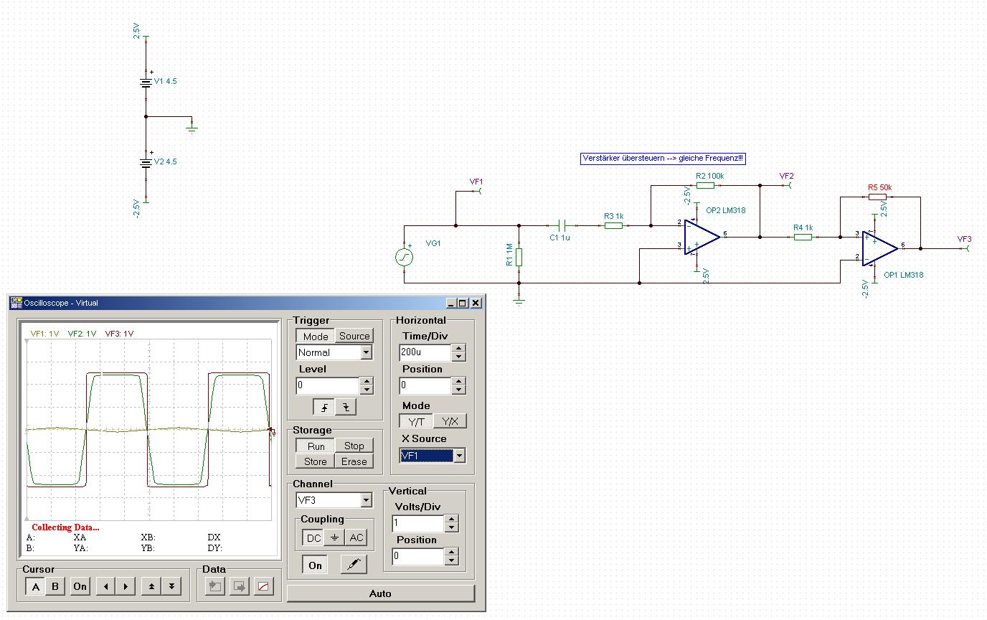
Task: Move cursor right with arrow button
Action: (x=126, y=586)
